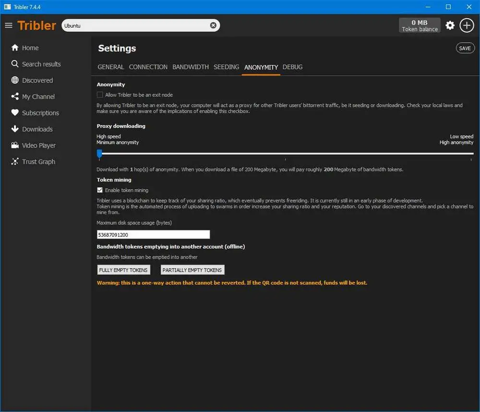Open the Debug tab
This screenshot has width=480, height=412.
point(292,67)
